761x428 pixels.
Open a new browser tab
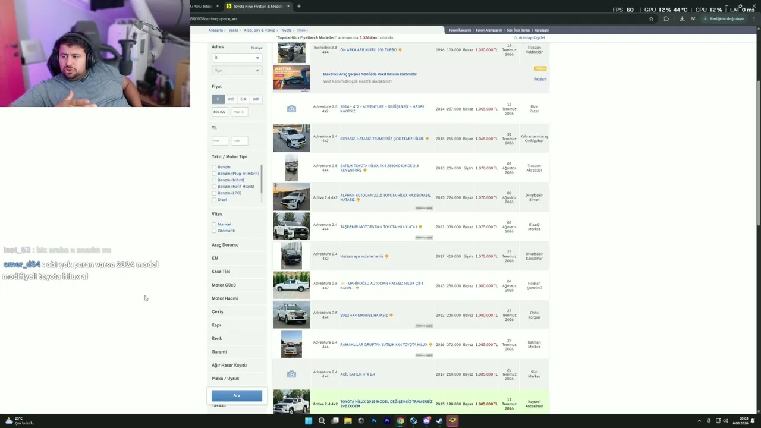click(x=298, y=6)
